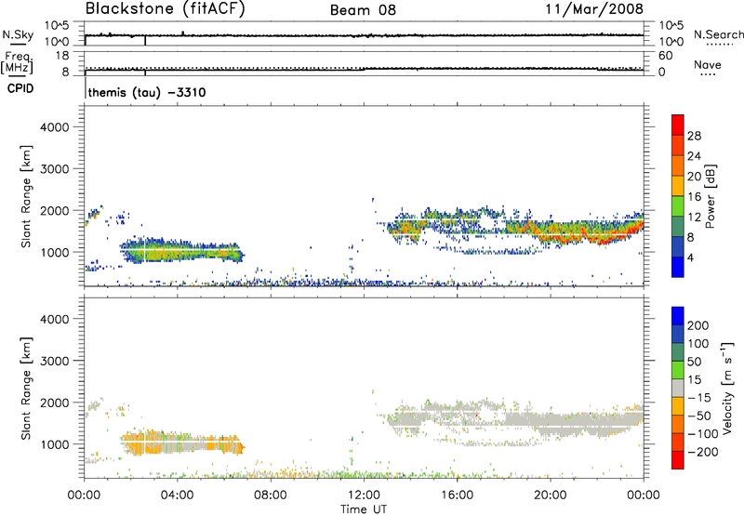The width and height of the screenshot is (744, 515).
Task: Click the '16:00' time axis label
Action: click(457, 495)
